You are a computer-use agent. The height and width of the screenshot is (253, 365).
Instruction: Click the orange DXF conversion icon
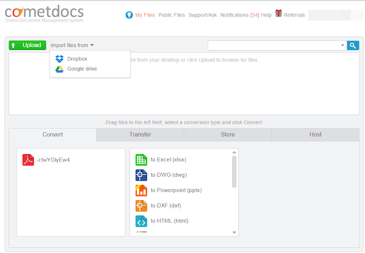coord(141,206)
